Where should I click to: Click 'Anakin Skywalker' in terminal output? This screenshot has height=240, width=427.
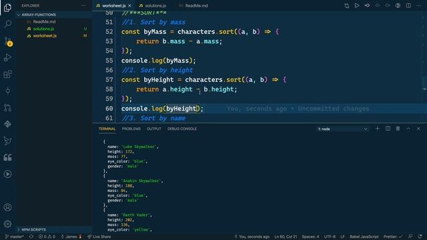pos(141,181)
